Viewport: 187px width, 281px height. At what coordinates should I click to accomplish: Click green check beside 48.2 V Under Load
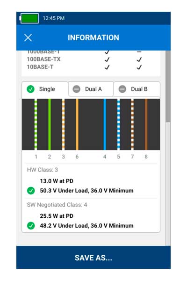tap(31, 226)
